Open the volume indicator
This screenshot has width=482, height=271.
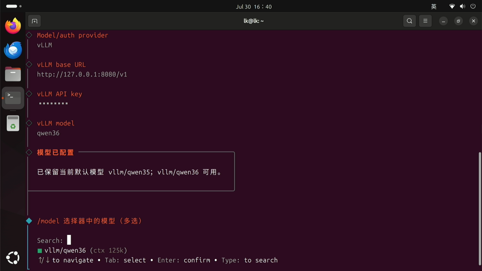tap(462, 6)
